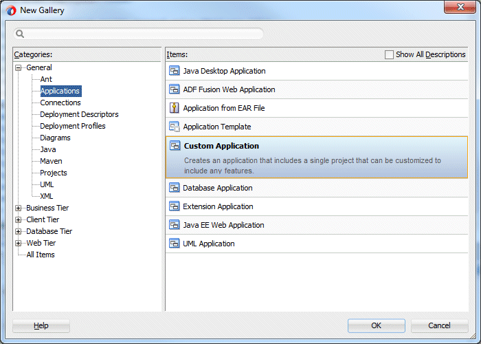Click the Application from EAR File icon
Screen dimensions: 481x344
point(175,108)
